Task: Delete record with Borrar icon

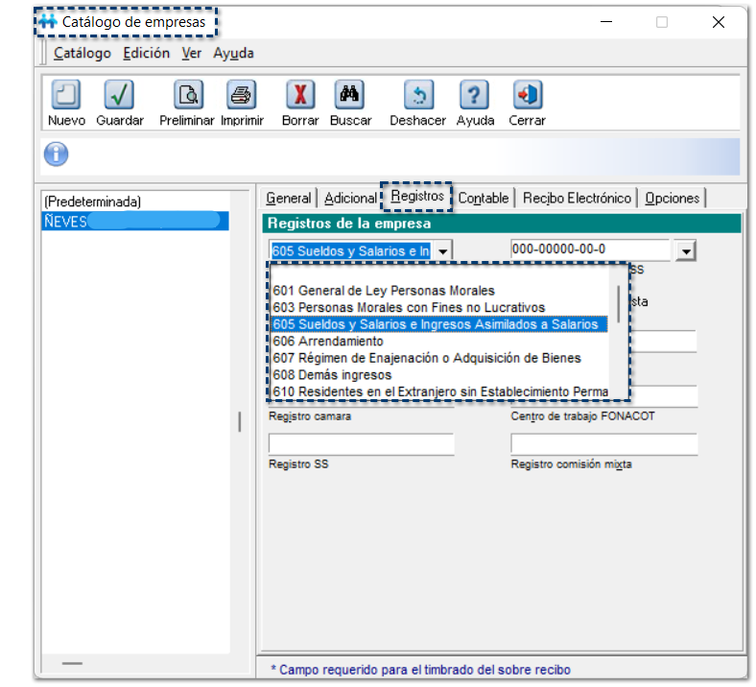Action: pyautogui.click(x=300, y=95)
